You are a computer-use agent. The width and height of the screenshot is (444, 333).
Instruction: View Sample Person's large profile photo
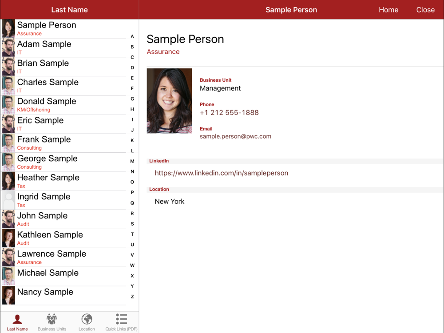coord(169,101)
